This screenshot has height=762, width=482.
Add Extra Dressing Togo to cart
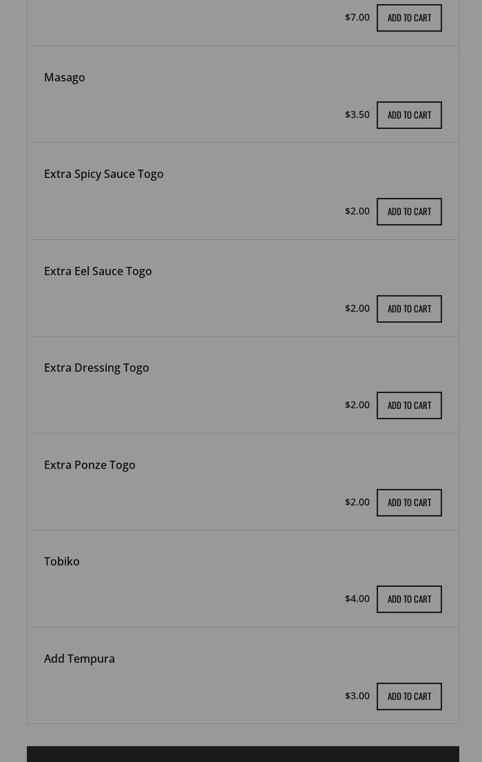409,405
